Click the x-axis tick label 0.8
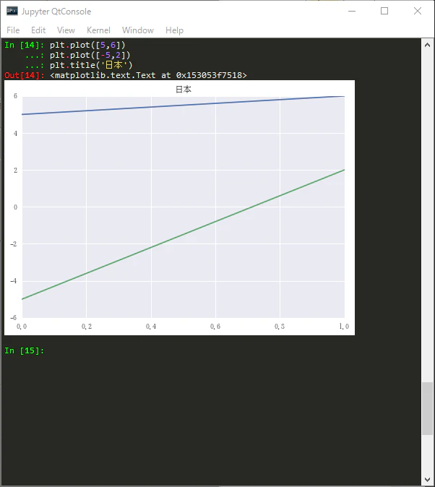The height and width of the screenshot is (487, 435). [280, 327]
